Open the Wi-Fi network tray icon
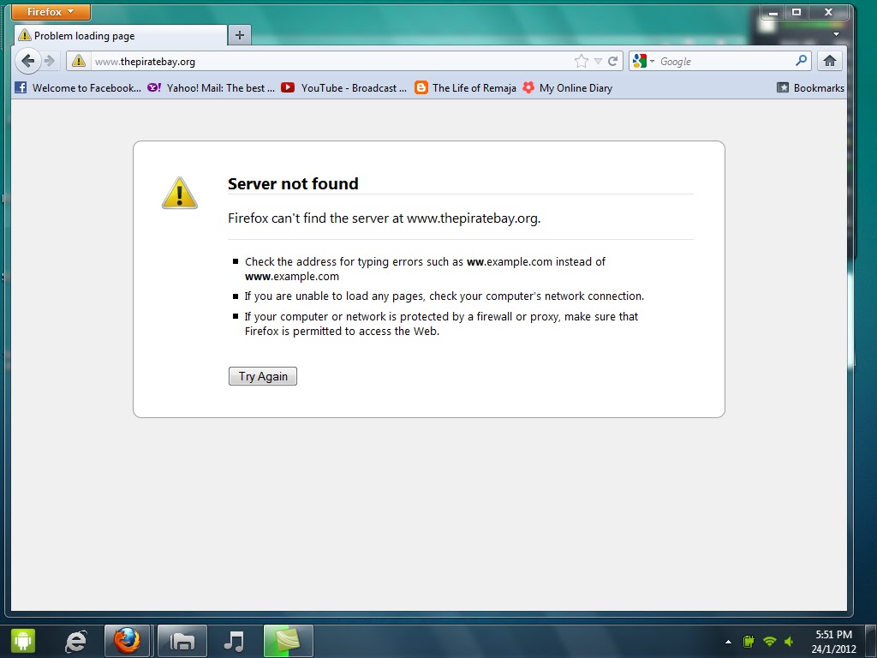This screenshot has width=877, height=658. click(770, 642)
